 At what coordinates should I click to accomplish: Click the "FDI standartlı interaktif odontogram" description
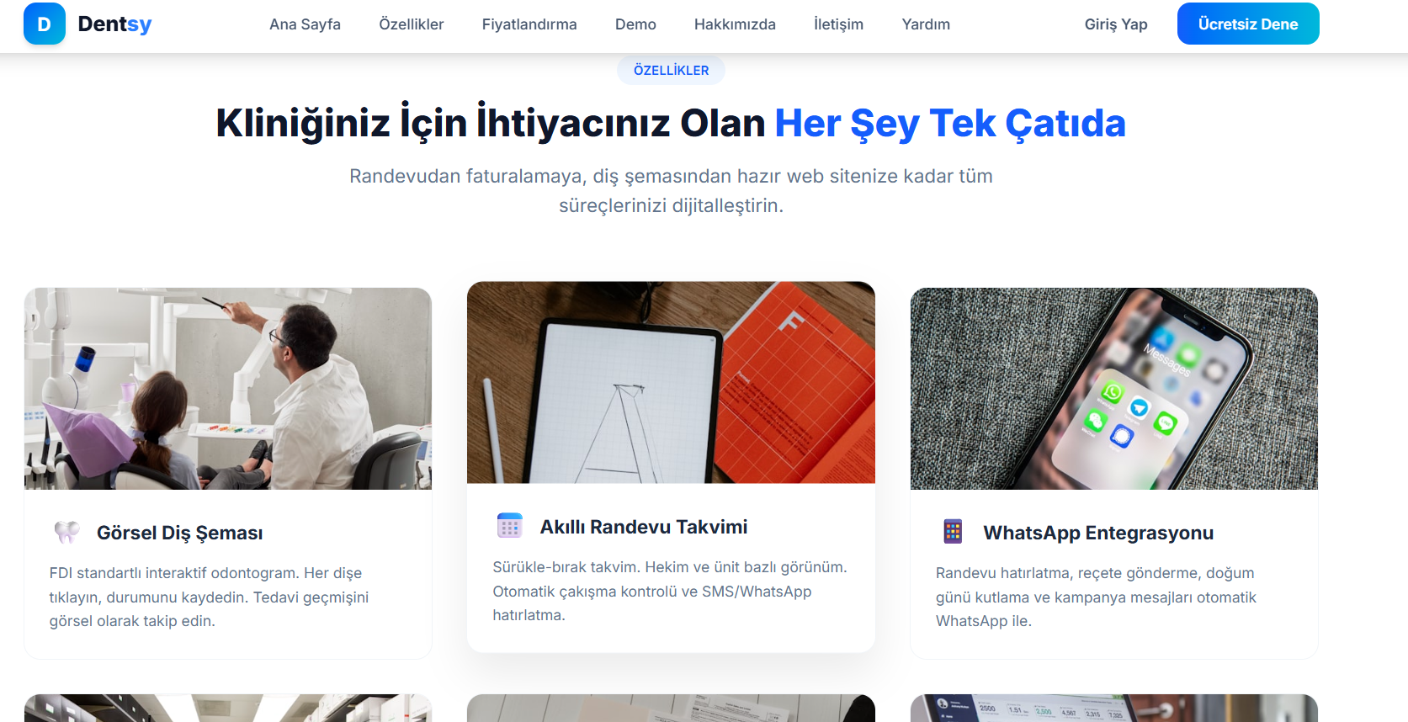click(x=209, y=597)
